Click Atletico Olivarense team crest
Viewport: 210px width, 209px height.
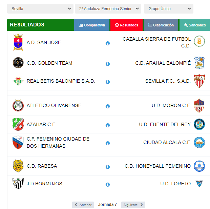click(x=18, y=105)
